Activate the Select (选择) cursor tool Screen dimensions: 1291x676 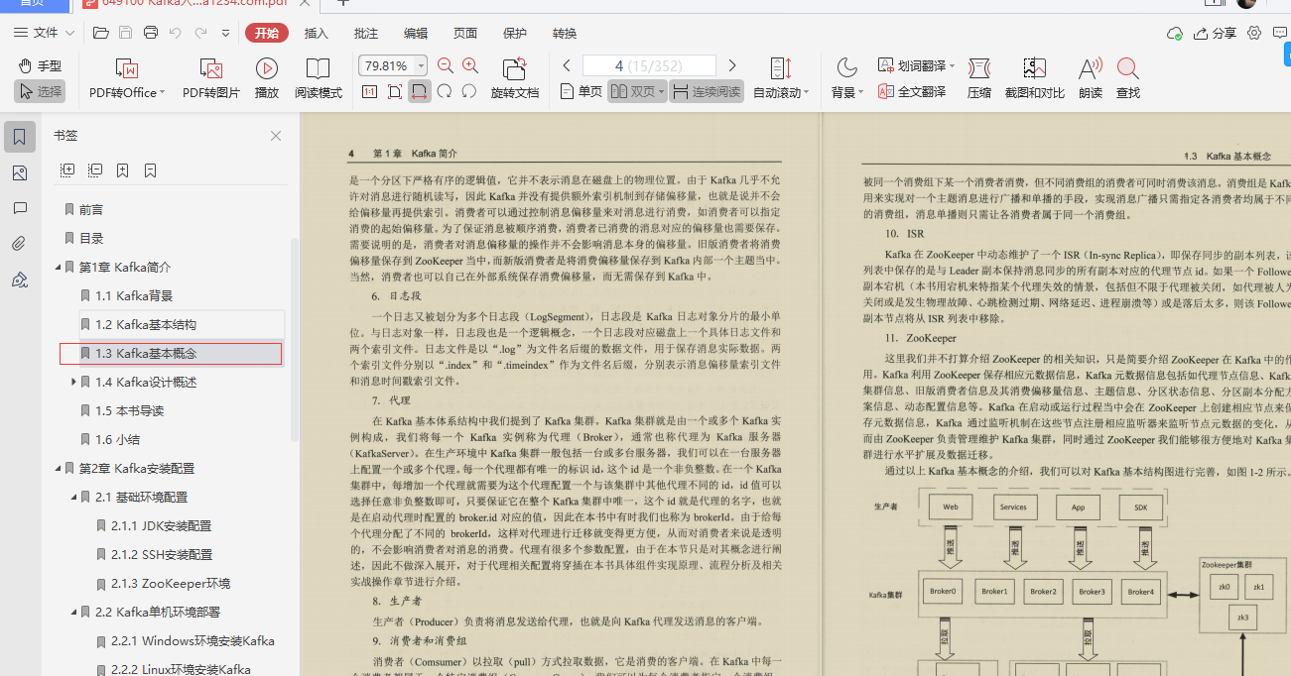pyautogui.click(x=40, y=91)
